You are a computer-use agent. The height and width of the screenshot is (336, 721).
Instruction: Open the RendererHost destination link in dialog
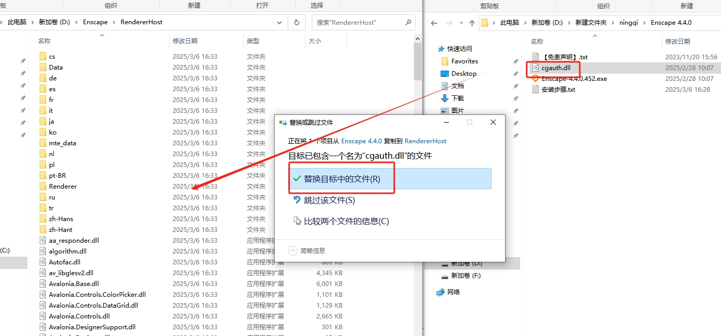(426, 141)
